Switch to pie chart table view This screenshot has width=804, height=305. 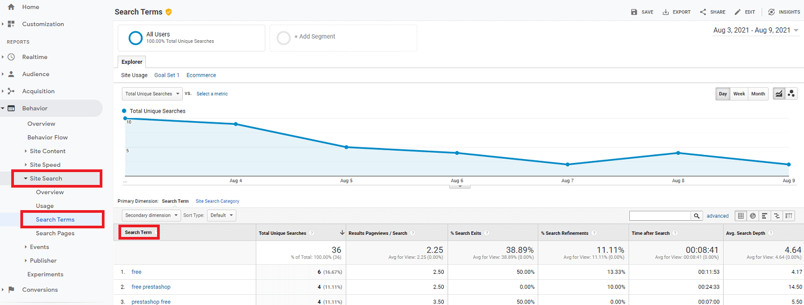tap(753, 216)
